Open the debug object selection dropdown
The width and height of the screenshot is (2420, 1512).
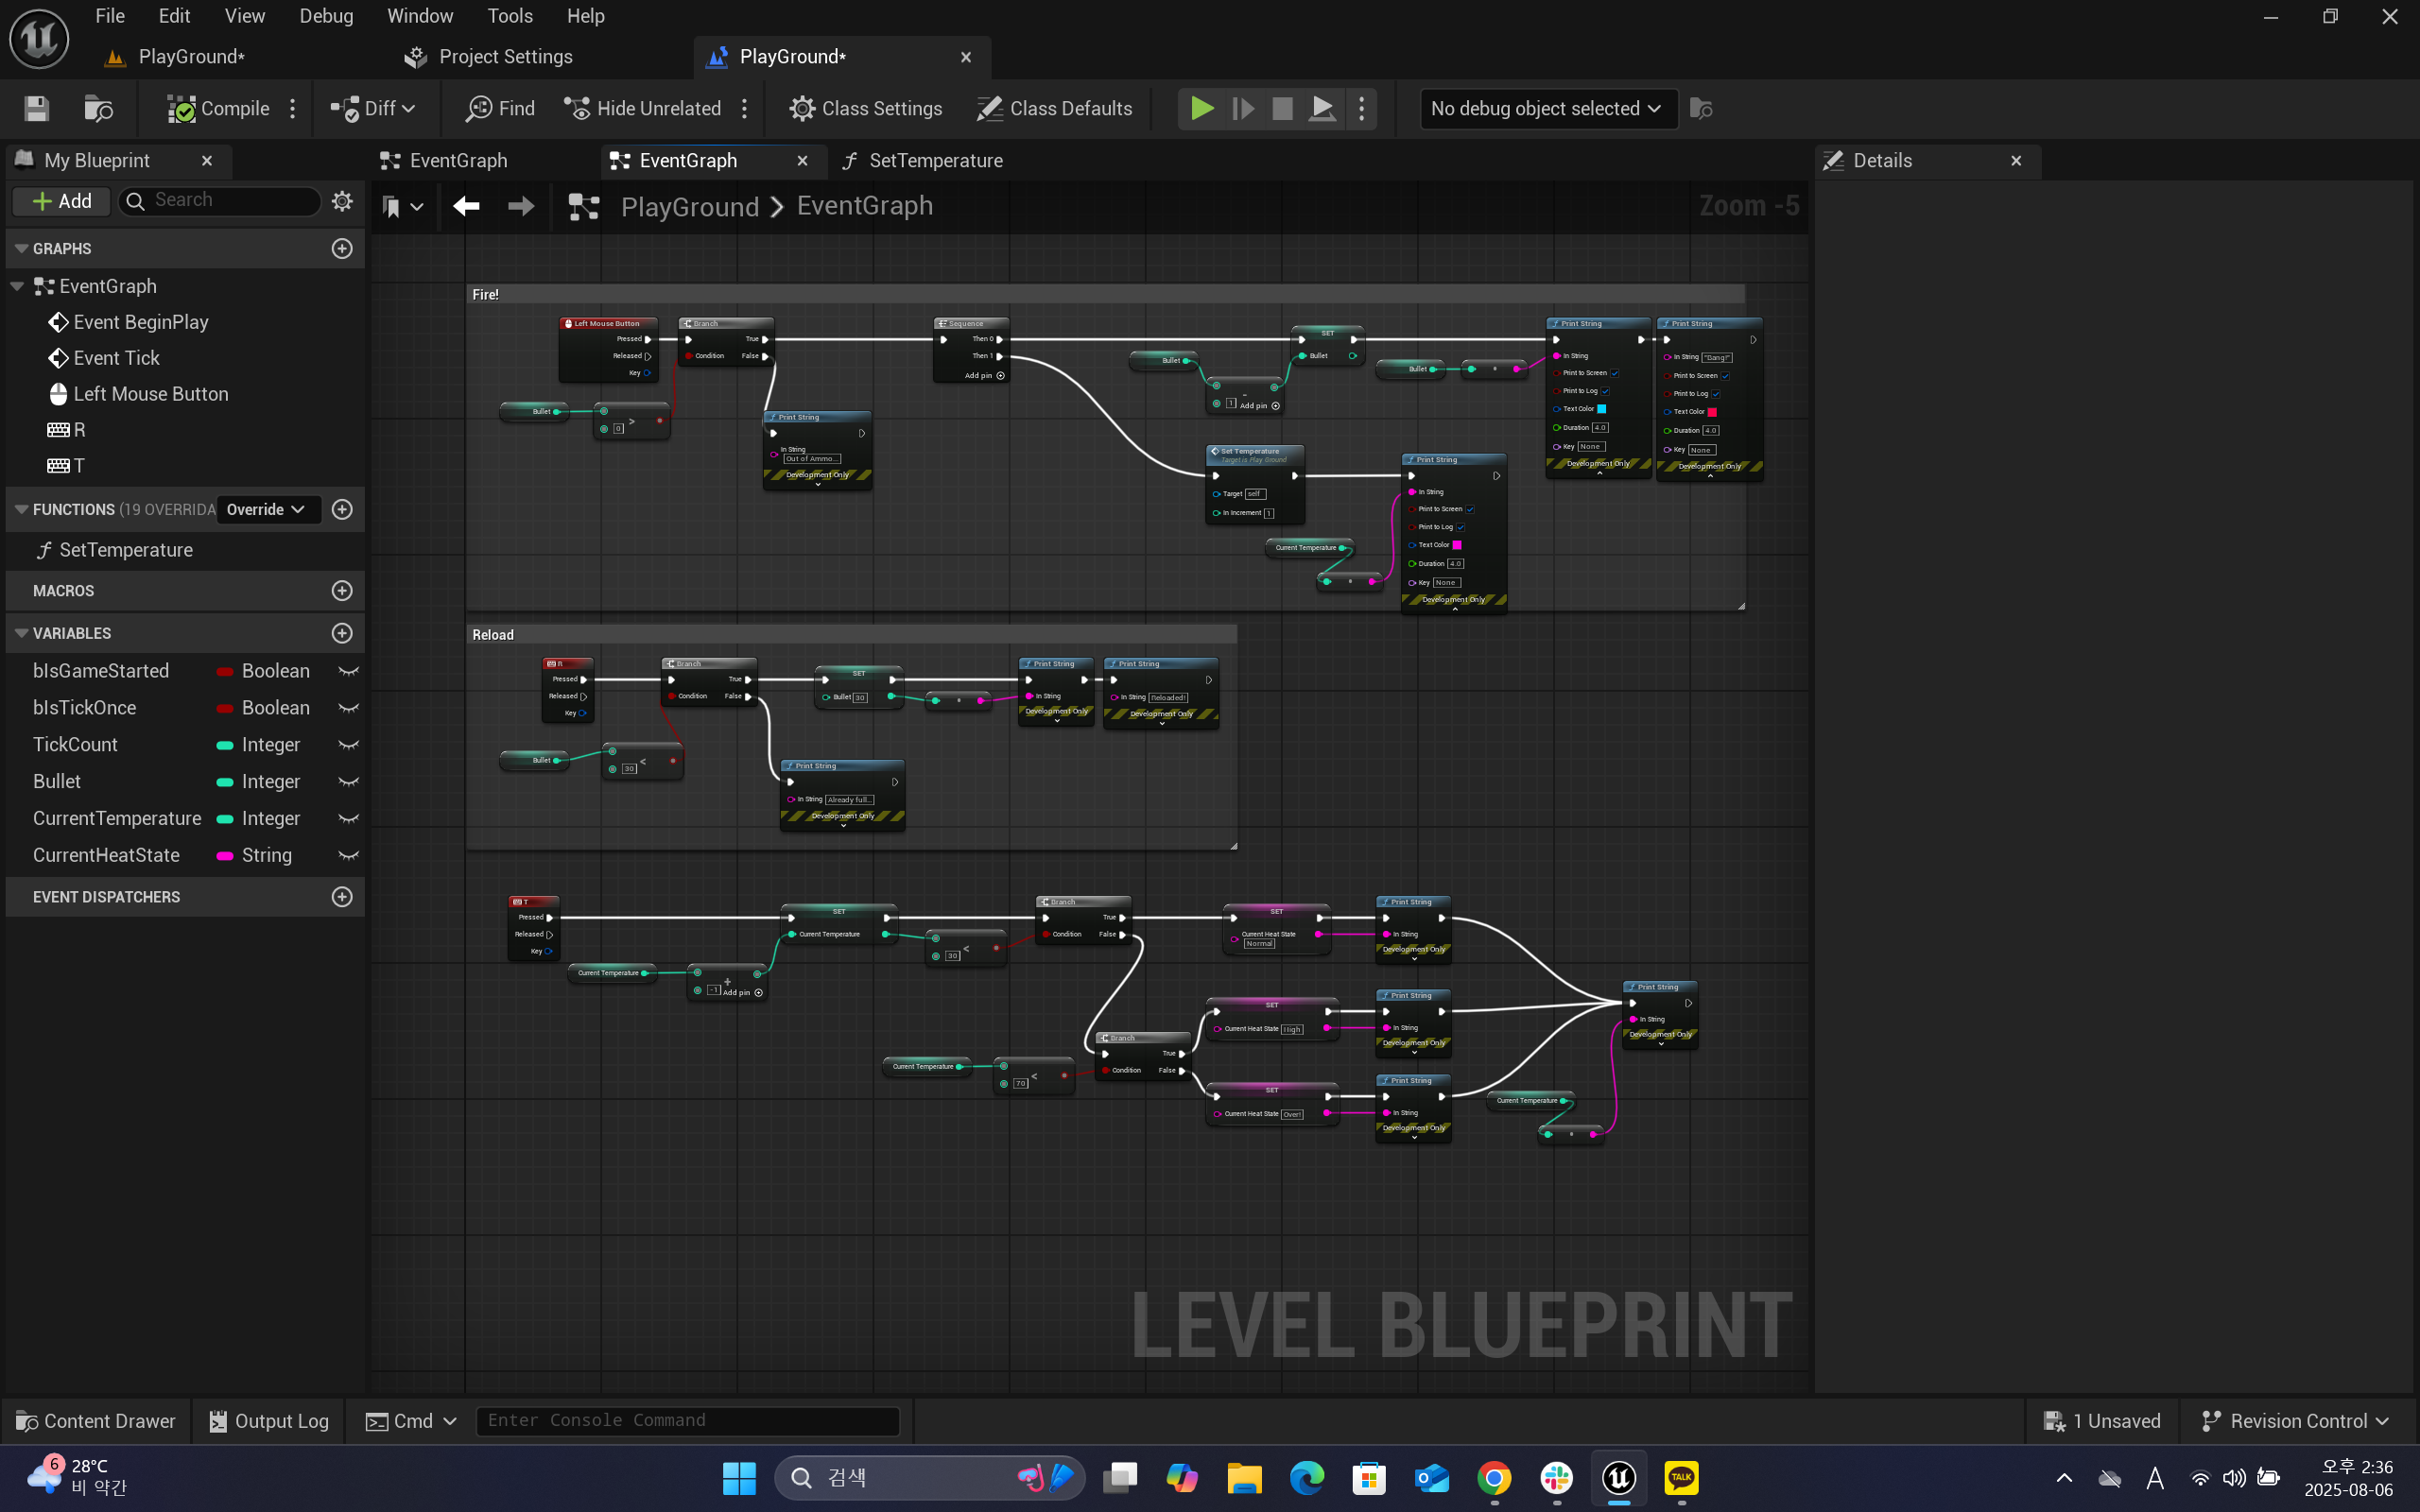click(x=1547, y=108)
